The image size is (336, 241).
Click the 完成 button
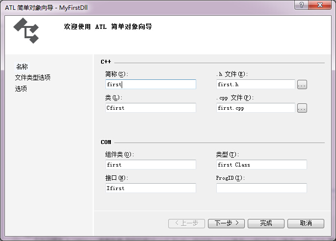pyautogui.click(x=266, y=223)
